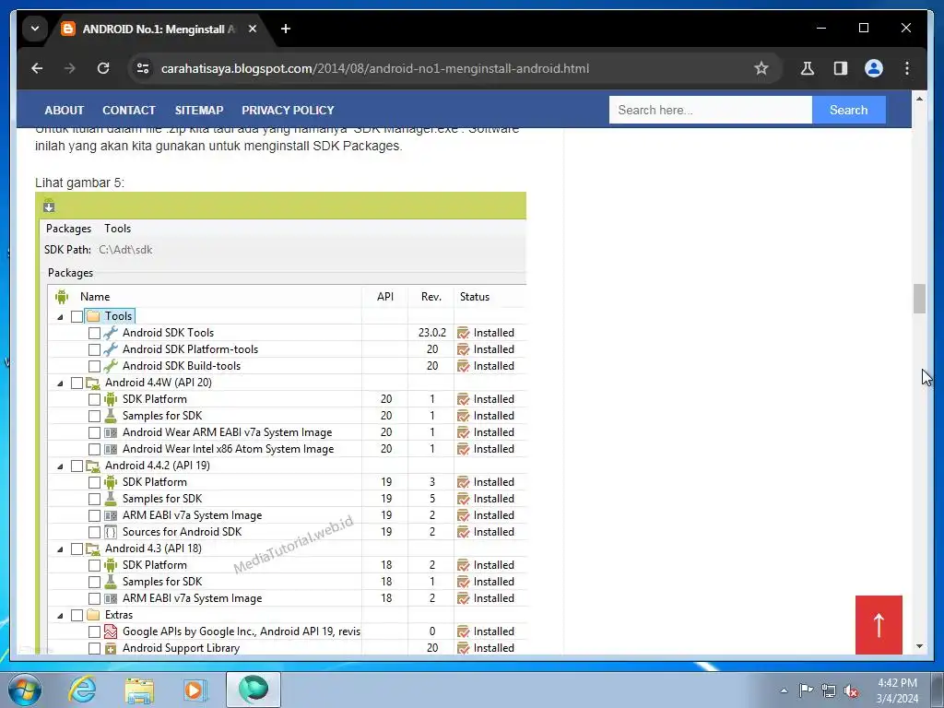The image size is (944, 708).
Task: Select the Status column header
Action: [x=475, y=297]
